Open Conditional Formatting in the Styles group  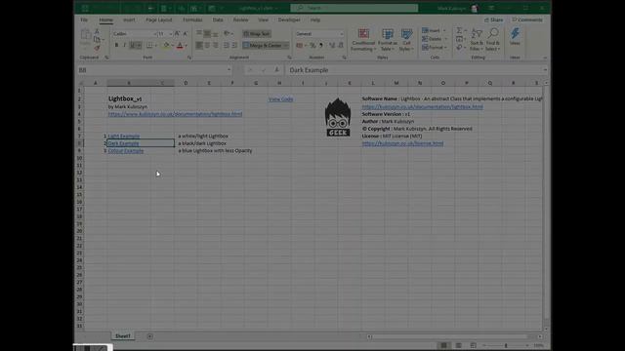[x=363, y=40]
